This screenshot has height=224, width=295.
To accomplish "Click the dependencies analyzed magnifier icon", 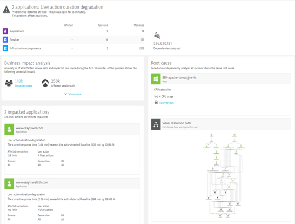I will [157, 35].
